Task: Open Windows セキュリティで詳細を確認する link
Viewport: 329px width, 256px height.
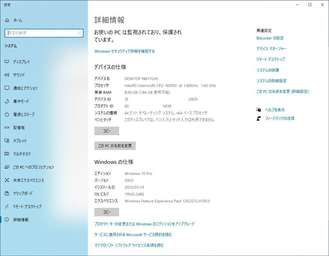Action: click(x=124, y=51)
